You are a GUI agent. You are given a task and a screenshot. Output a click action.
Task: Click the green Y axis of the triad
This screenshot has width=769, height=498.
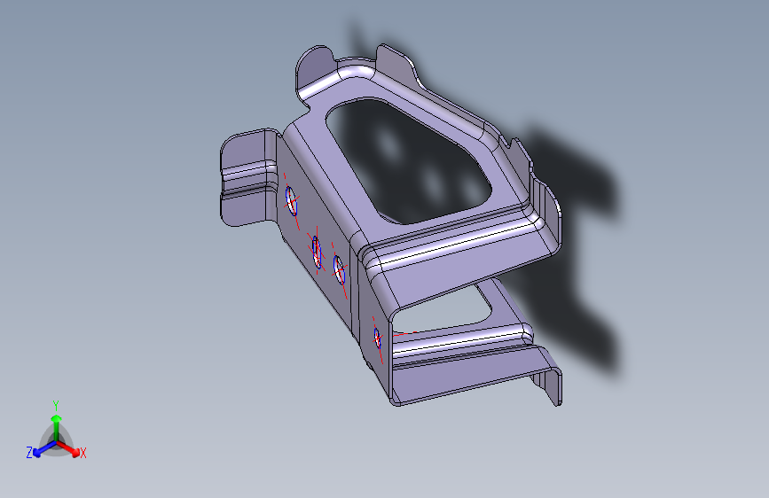(x=57, y=428)
